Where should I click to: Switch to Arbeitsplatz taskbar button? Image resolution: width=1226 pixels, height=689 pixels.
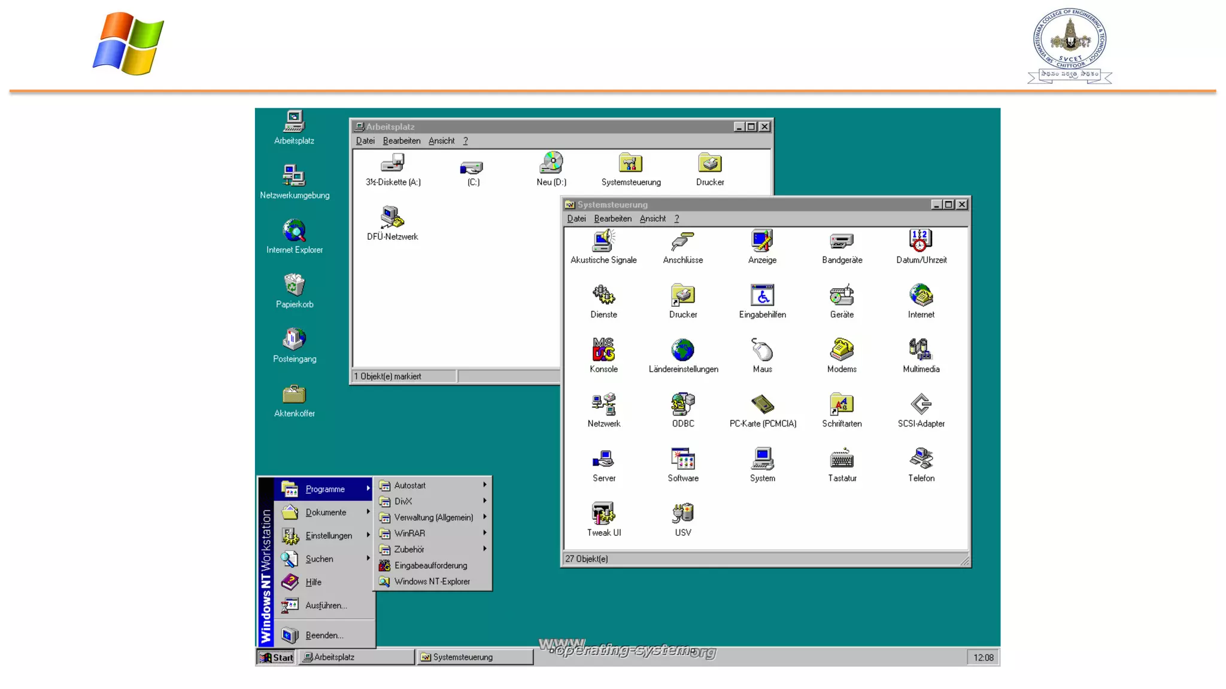(x=356, y=657)
